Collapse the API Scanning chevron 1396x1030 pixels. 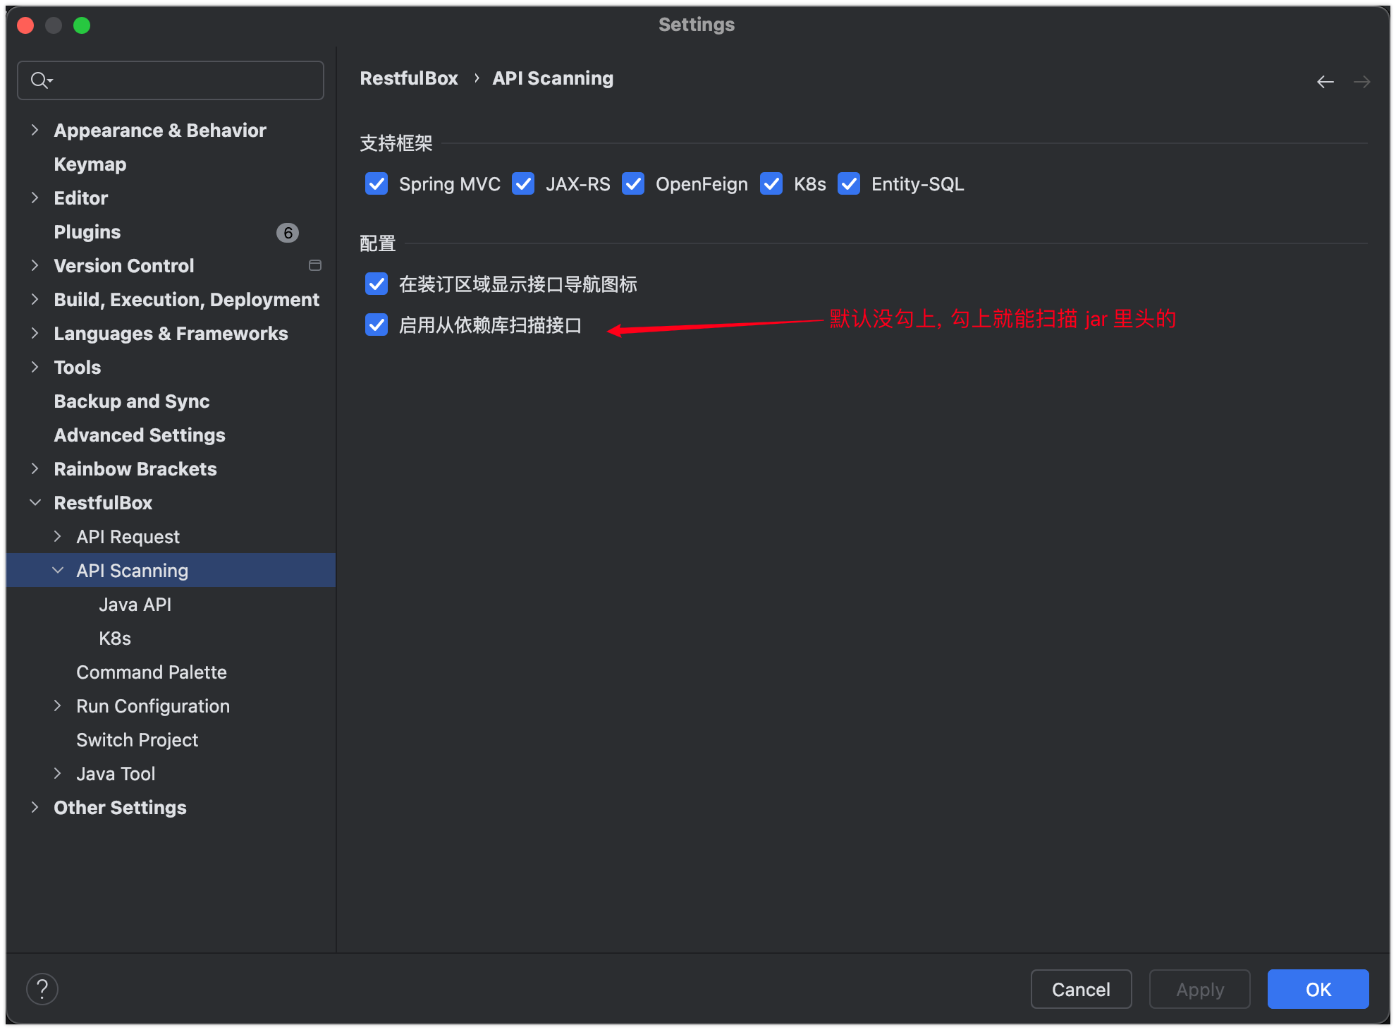click(x=58, y=570)
